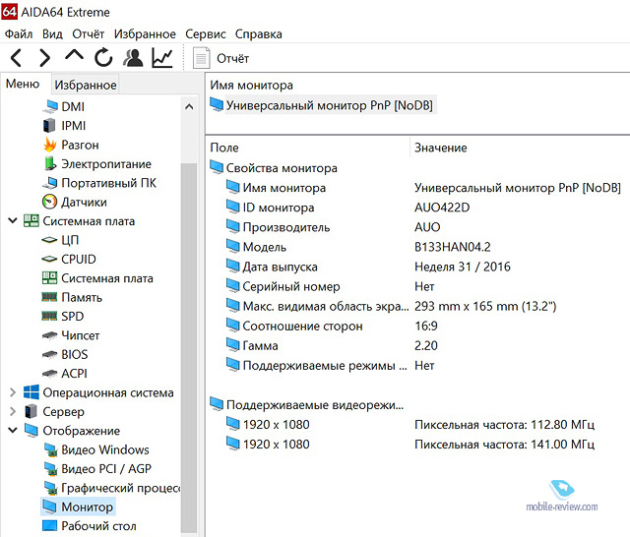630x537 pixels.
Task: Expand the Операционная система tree node
Action: click(x=12, y=392)
